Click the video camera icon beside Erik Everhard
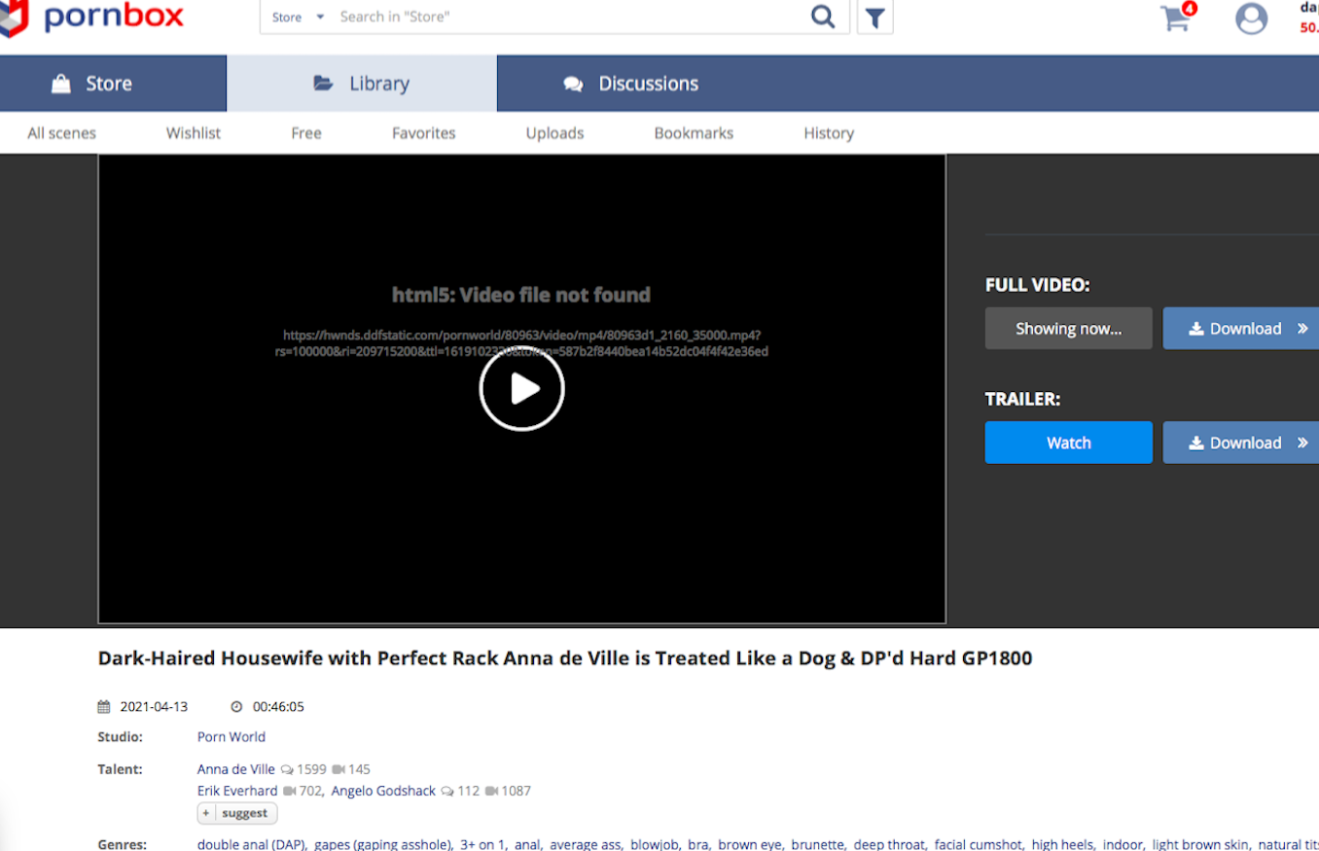The width and height of the screenshot is (1319, 851). point(289,791)
